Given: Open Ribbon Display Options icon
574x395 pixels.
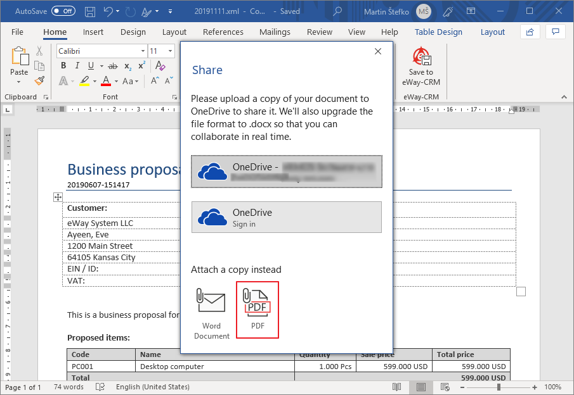Looking at the screenshot, I should (x=471, y=11).
